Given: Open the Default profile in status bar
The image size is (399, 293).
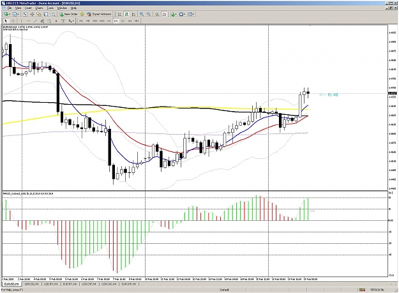Looking at the screenshot, I should tap(225, 290).
